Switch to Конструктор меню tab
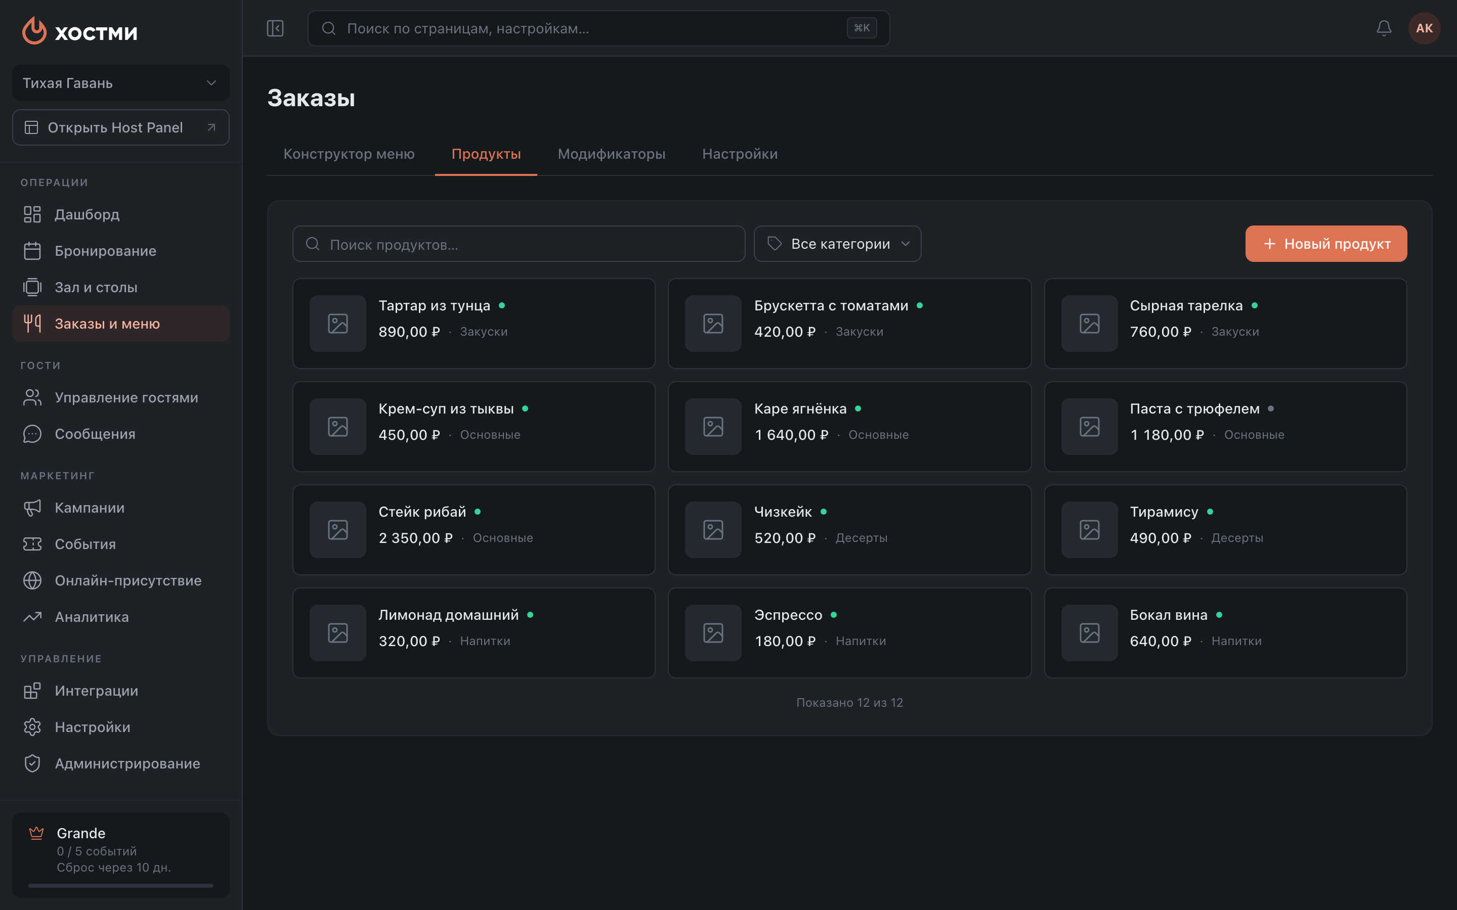Image resolution: width=1457 pixels, height=910 pixels. pyautogui.click(x=349, y=154)
